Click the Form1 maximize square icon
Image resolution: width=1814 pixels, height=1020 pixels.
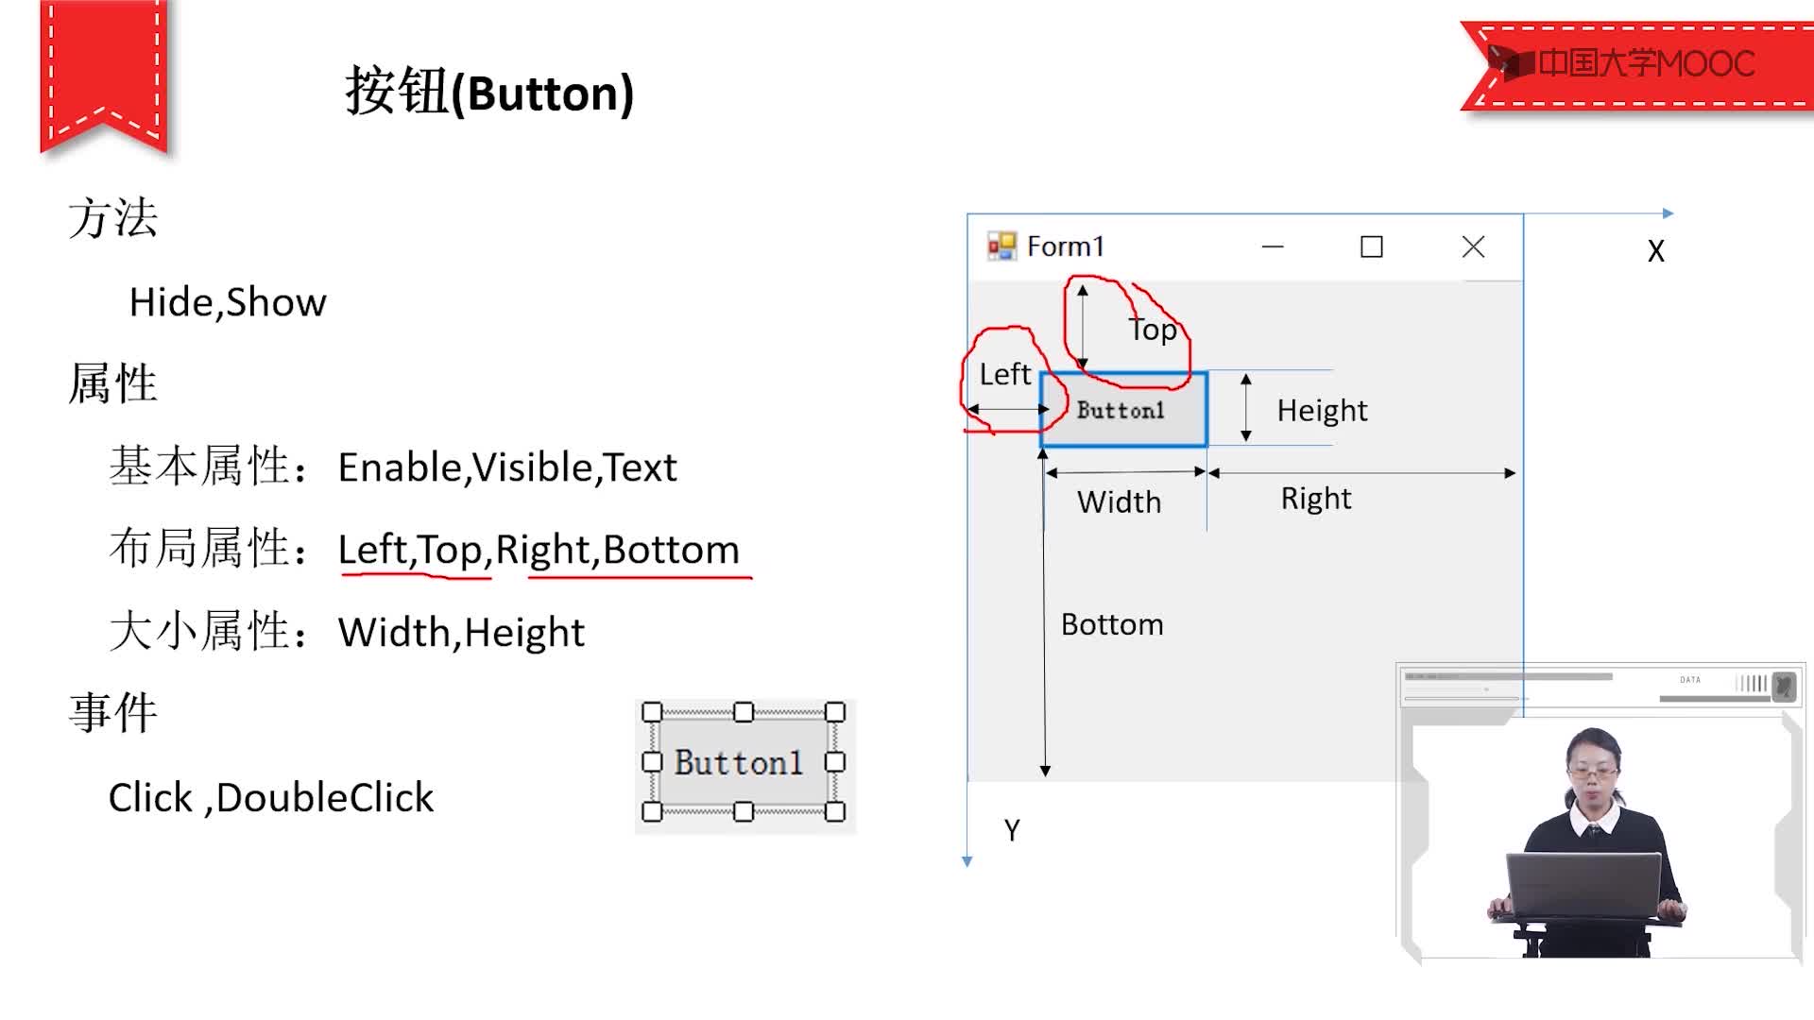[x=1371, y=246]
